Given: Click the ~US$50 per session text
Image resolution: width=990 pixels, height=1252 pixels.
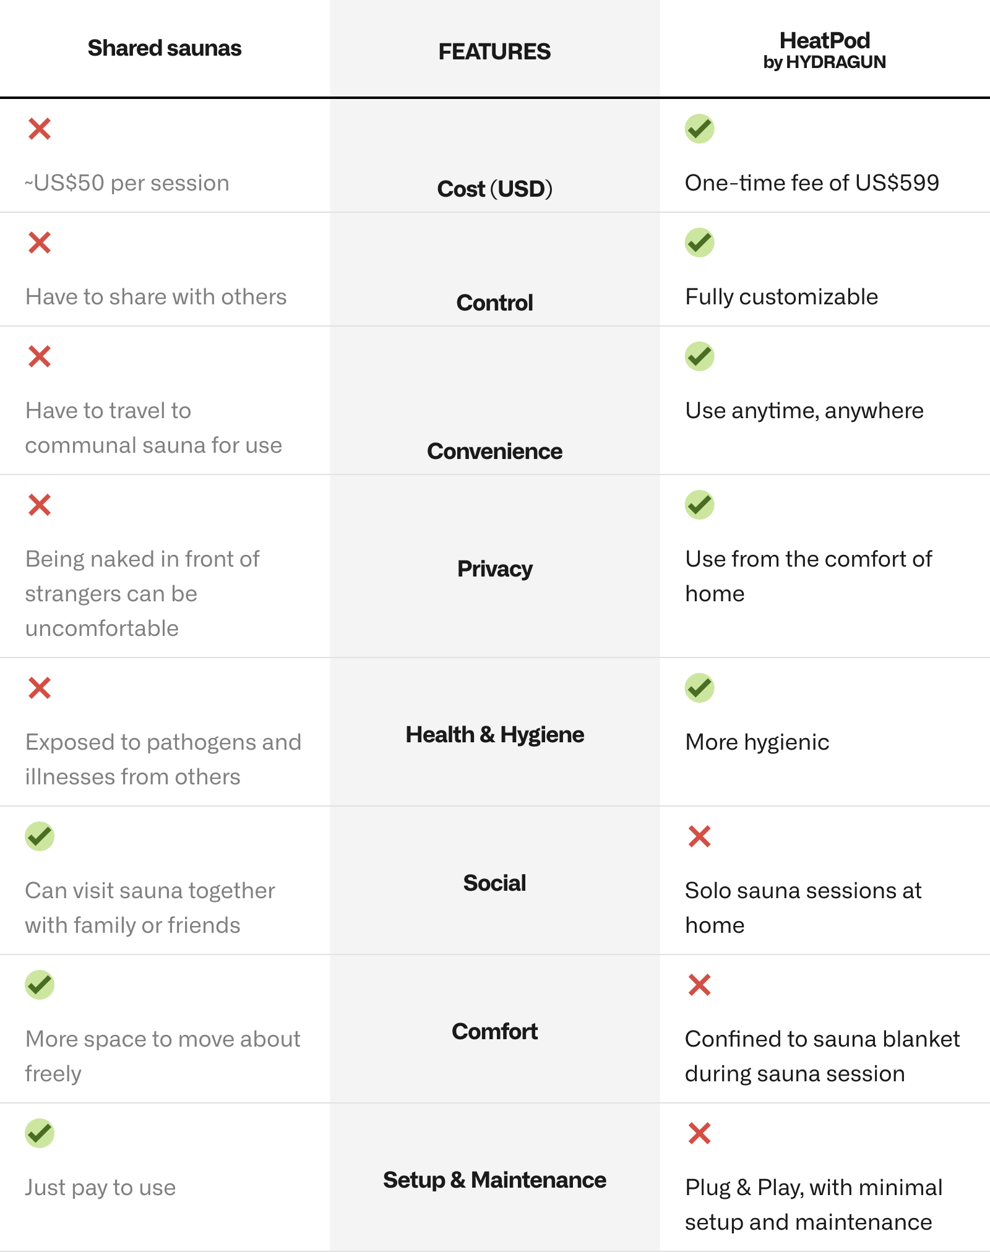Looking at the screenshot, I should pyautogui.click(x=127, y=183).
